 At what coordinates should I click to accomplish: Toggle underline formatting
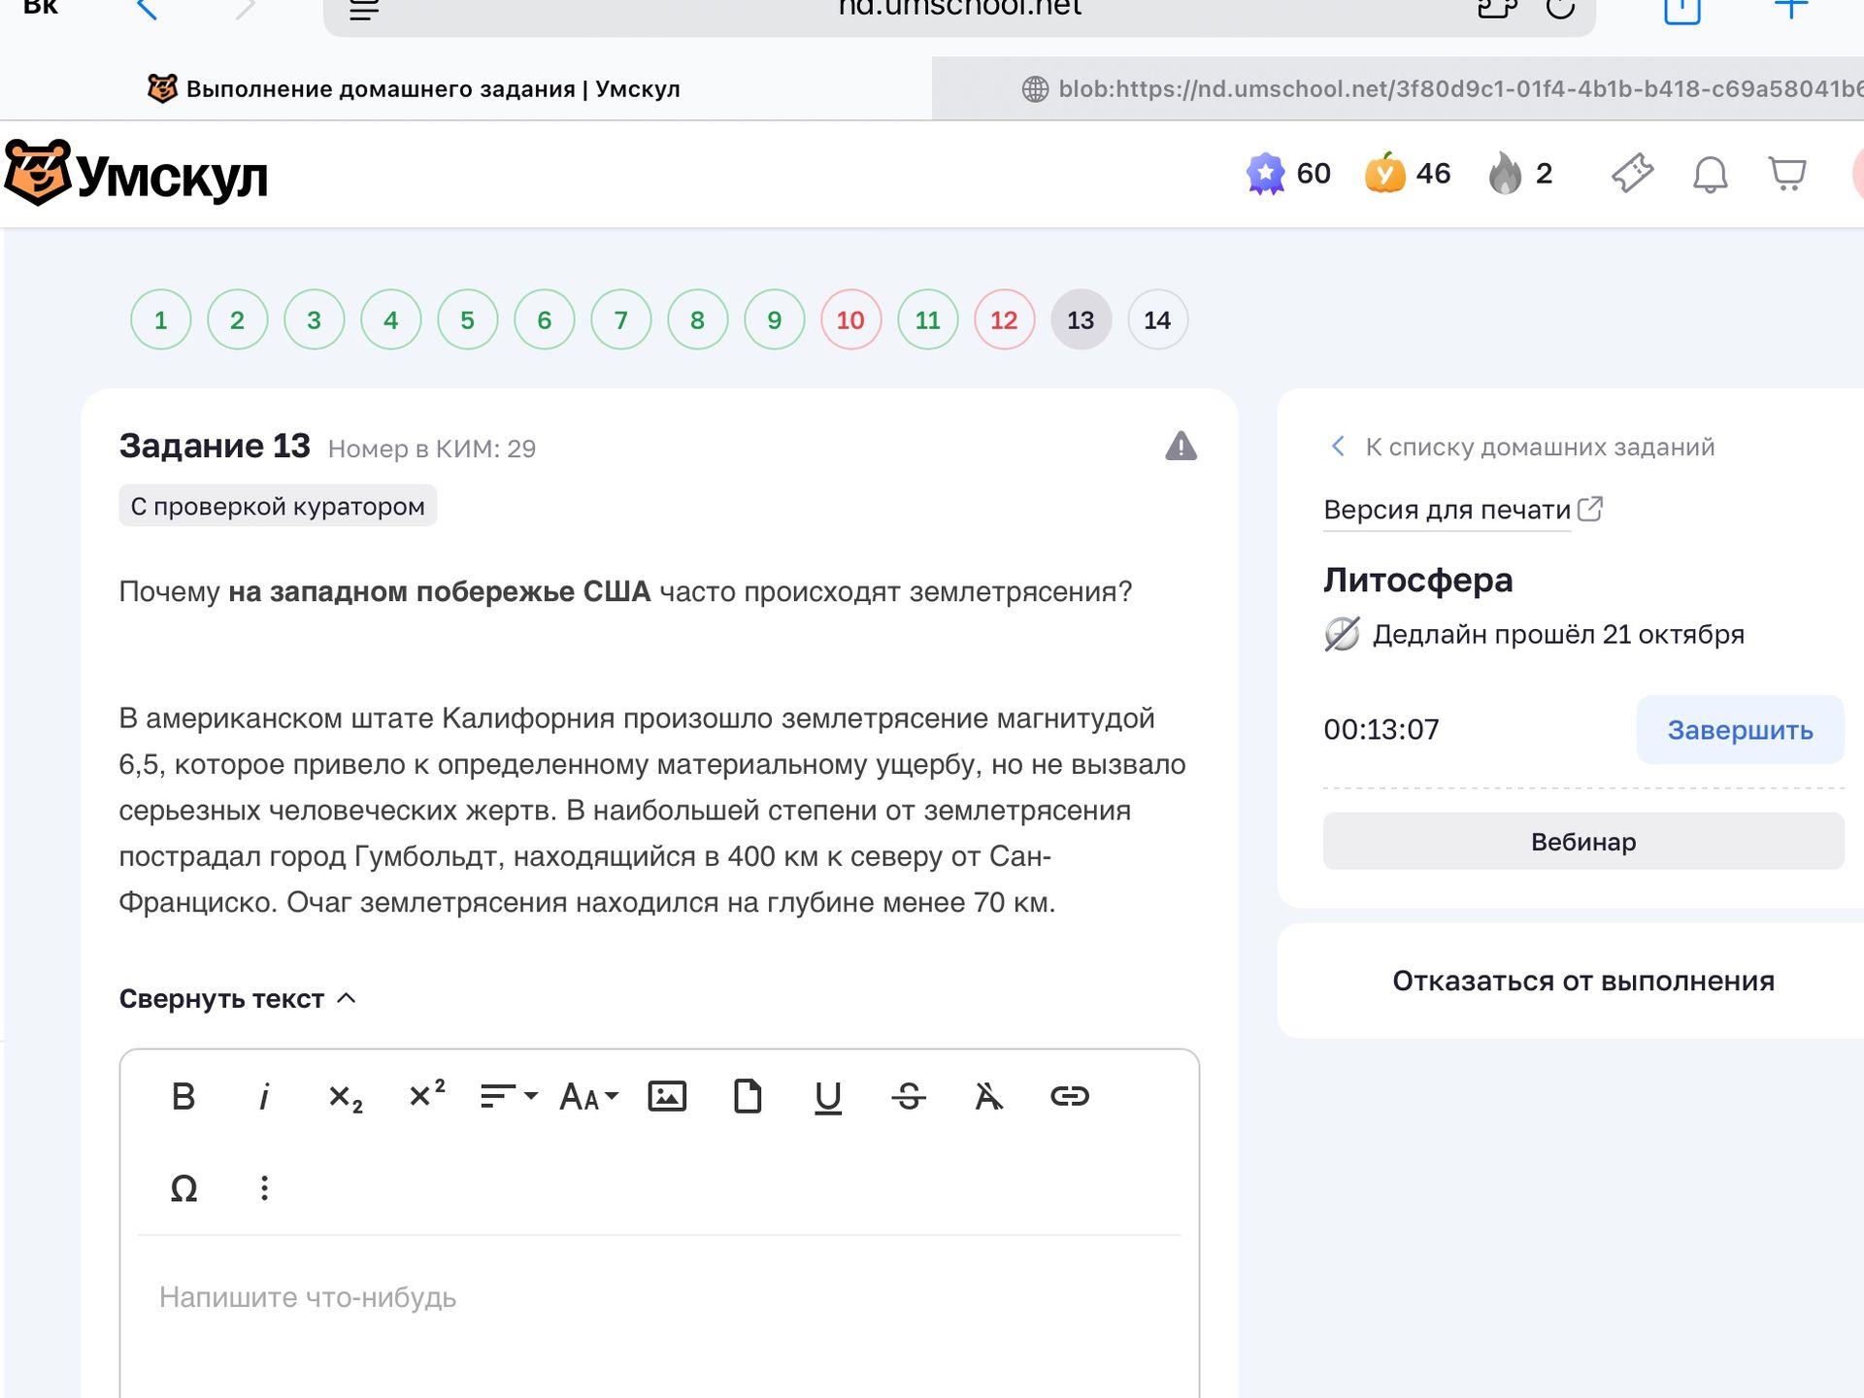pos(828,1097)
